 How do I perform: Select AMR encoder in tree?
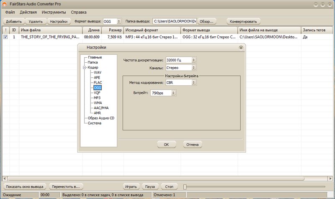[x=97, y=113]
